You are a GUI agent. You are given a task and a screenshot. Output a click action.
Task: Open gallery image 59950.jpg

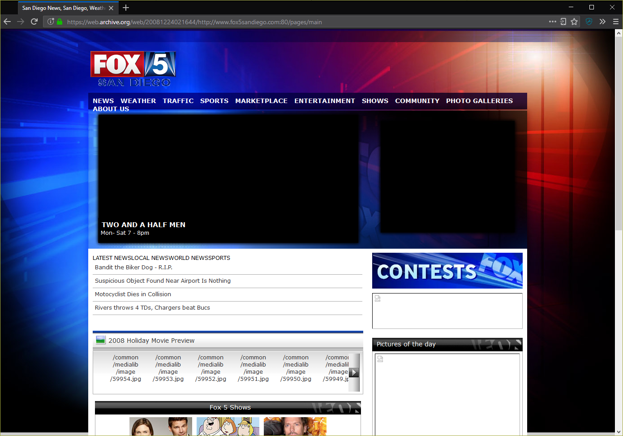click(296, 368)
